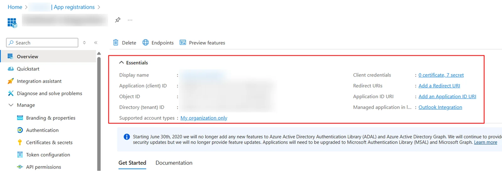The image size is (502, 171).
Task: Click the magnifier icon in Search box
Action: [11, 43]
